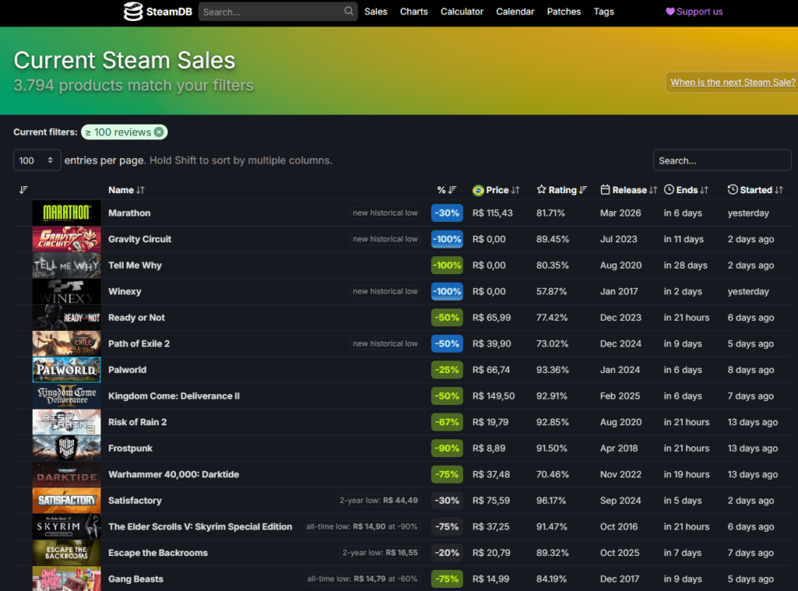Click the 8 days ago started cell
The width and height of the screenshot is (798, 591).
tap(750, 370)
